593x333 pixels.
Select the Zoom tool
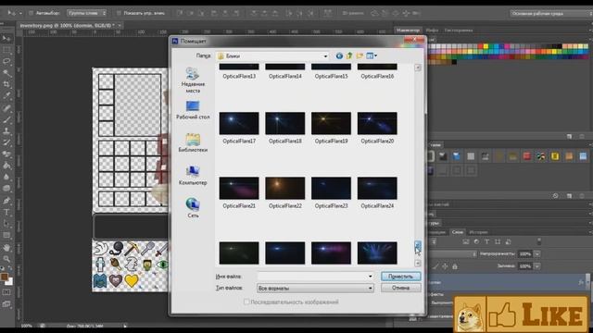tap(6, 259)
